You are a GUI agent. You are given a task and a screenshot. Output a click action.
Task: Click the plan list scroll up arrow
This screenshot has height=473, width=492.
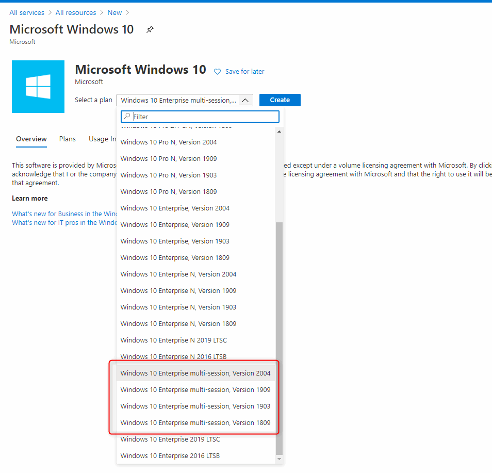pyautogui.click(x=279, y=132)
